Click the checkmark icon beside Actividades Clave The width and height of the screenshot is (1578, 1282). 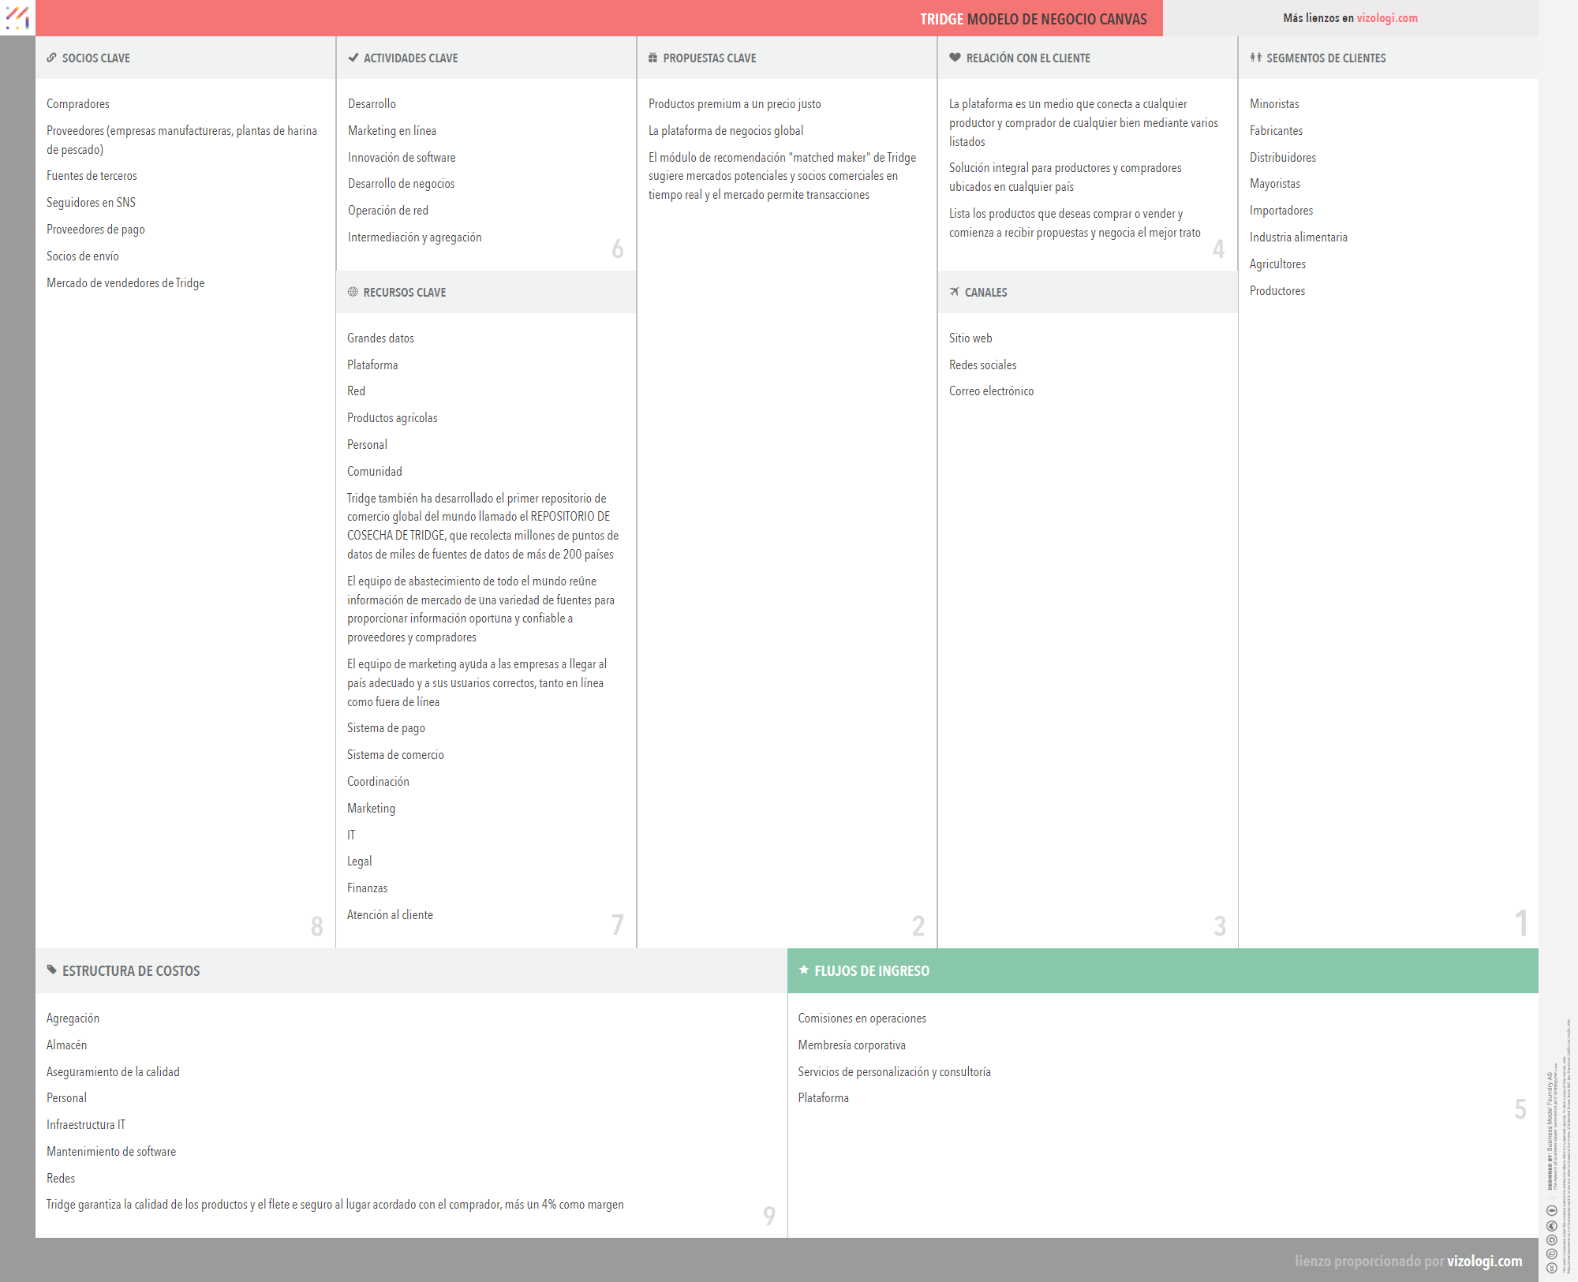tap(353, 58)
